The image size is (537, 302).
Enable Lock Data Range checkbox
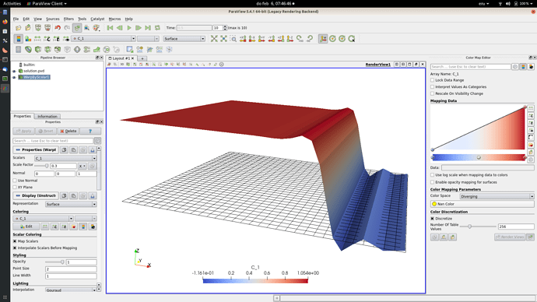[x=432, y=80]
